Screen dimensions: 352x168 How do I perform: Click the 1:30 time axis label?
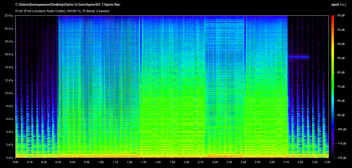coord(144,162)
